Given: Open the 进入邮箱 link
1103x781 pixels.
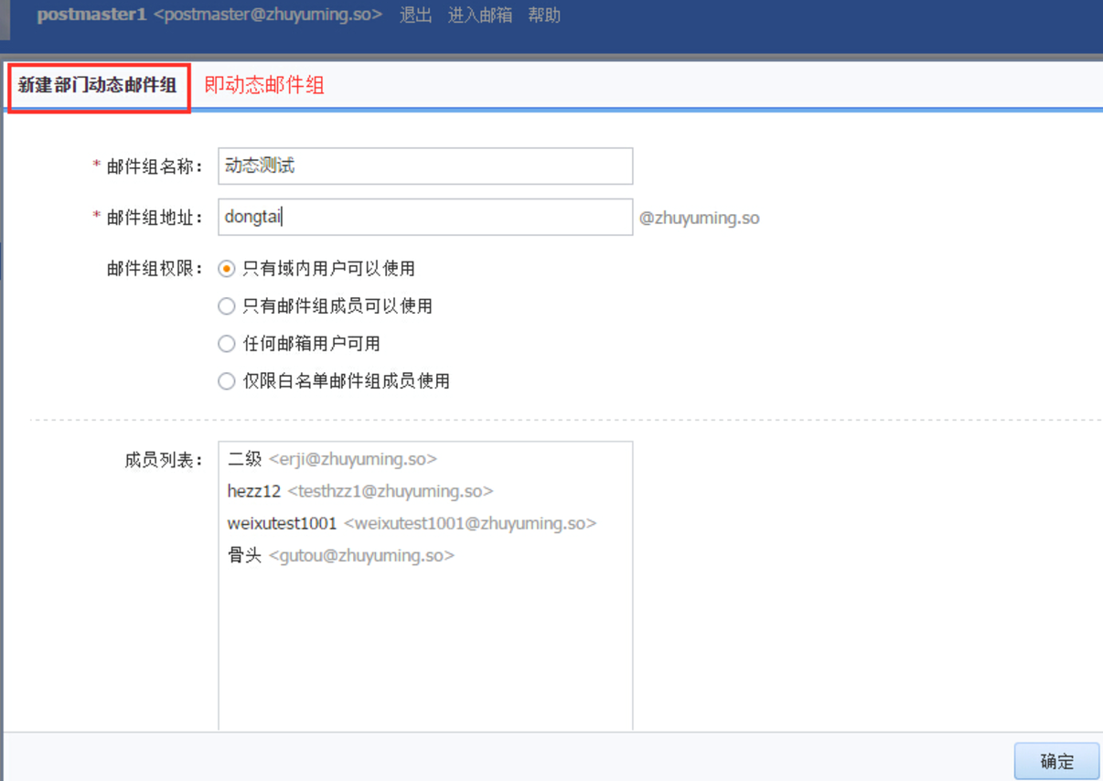Looking at the screenshot, I should point(480,16).
